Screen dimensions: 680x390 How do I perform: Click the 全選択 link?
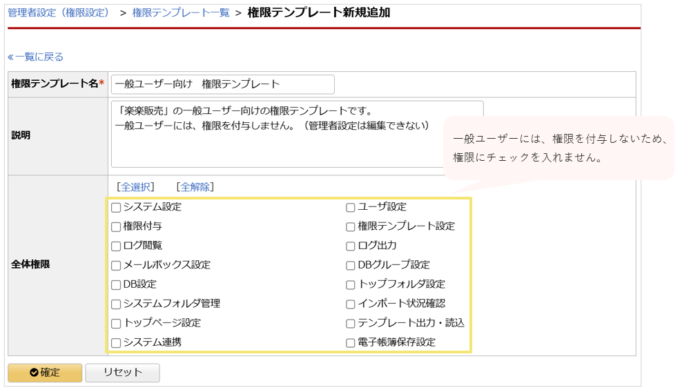click(135, 187)
